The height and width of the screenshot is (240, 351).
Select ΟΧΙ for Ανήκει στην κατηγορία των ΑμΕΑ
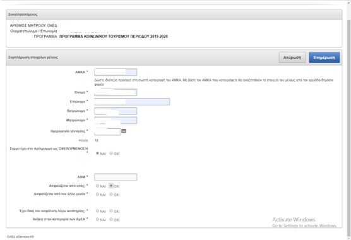[111, 219]
